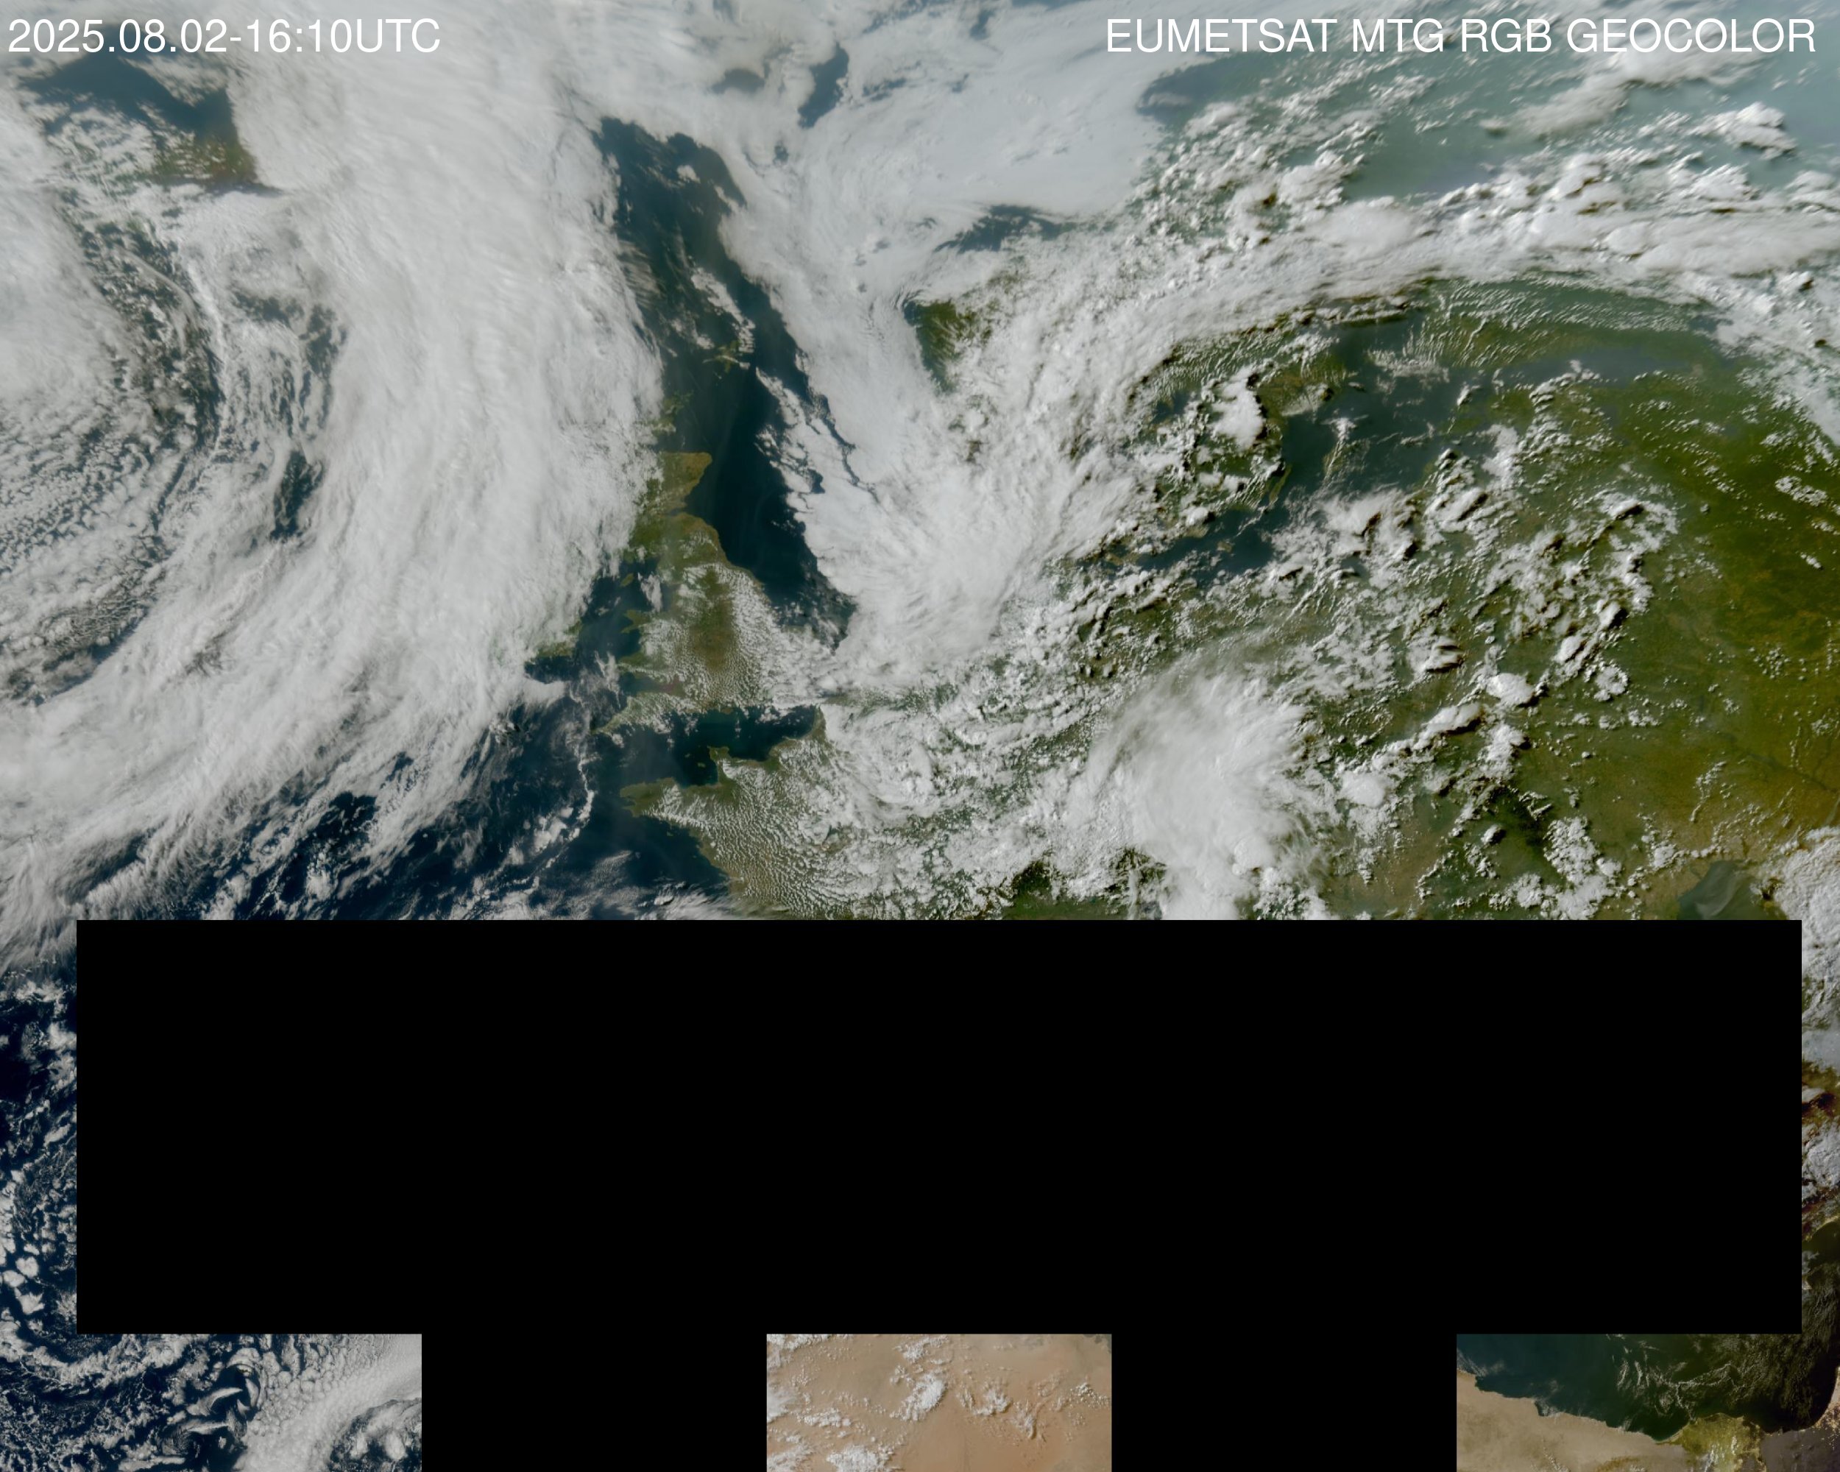1840x1472 pixels.
Task: Click the desert sand image tile at bottom center
Action: 938,1402
